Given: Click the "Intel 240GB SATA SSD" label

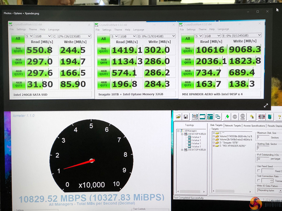Looking at the screenshot, I should [30, 95].
